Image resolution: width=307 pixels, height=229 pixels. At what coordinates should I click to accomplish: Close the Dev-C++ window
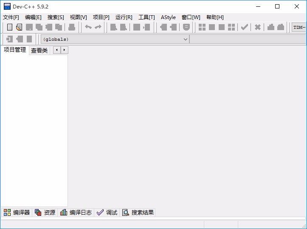[297, 6]
